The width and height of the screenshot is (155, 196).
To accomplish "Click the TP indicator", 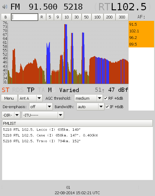I will click(x=31, y=90).
